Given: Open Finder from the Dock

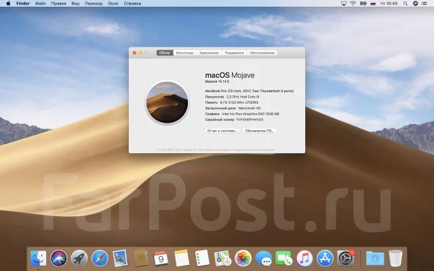Looking at the screenshot, I should click(x=38, y=258).
